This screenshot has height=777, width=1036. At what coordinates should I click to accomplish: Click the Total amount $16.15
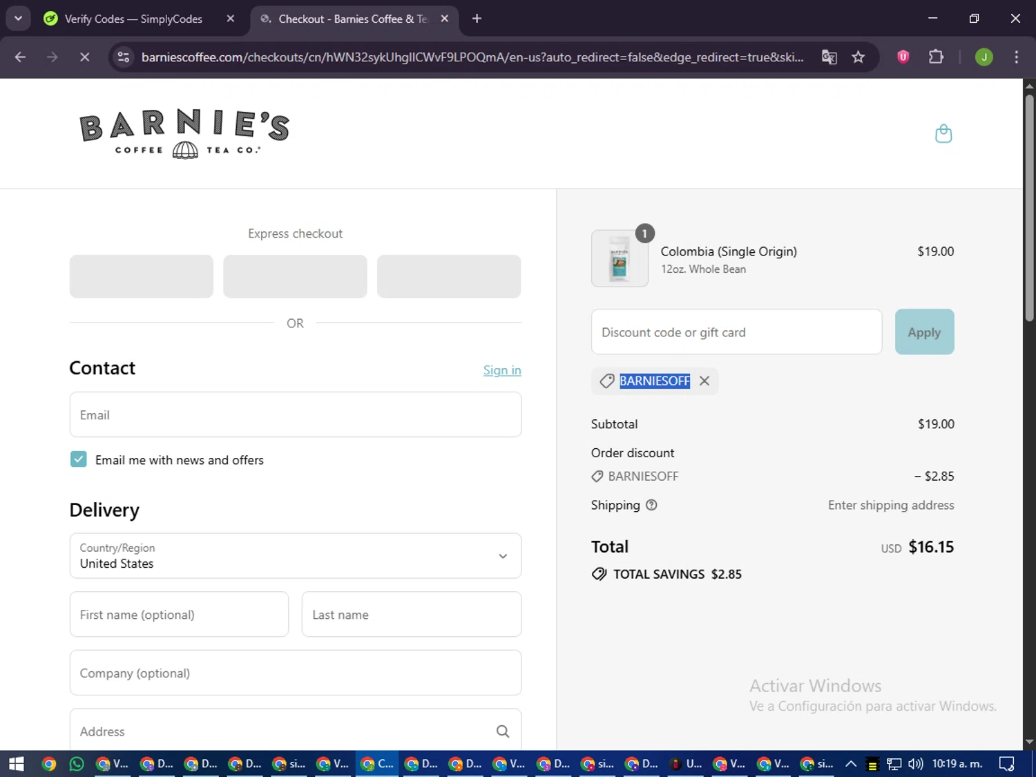coord(931,547)
